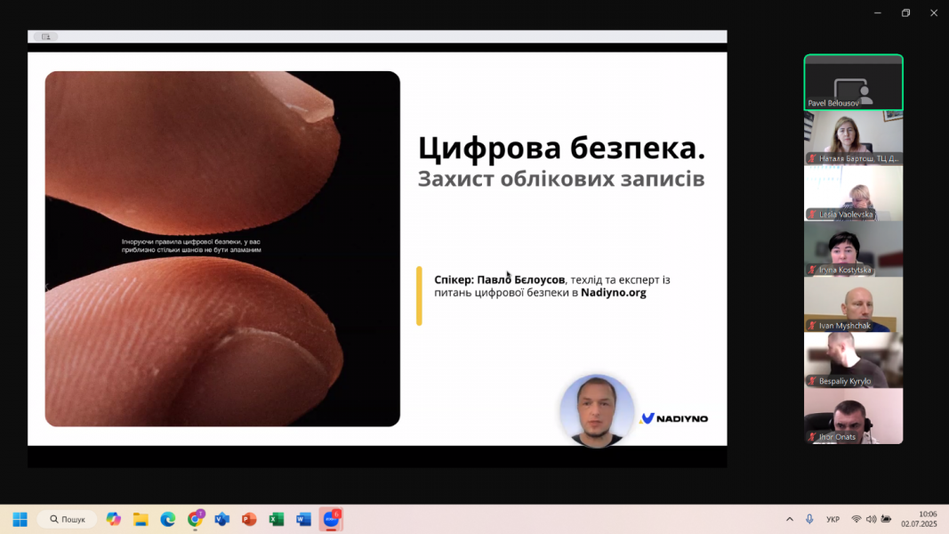Click the Zoom app taskbar icon
The width and height of the screenshot is (949, 534).
(x=331, y=519)
